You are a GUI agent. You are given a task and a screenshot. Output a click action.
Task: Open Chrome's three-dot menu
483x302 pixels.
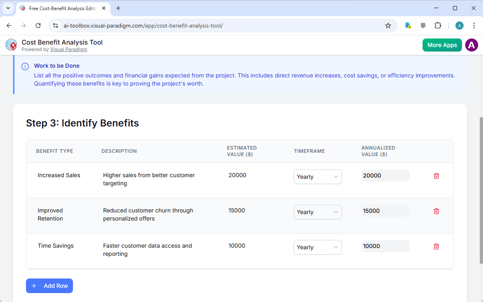[474, 25]
